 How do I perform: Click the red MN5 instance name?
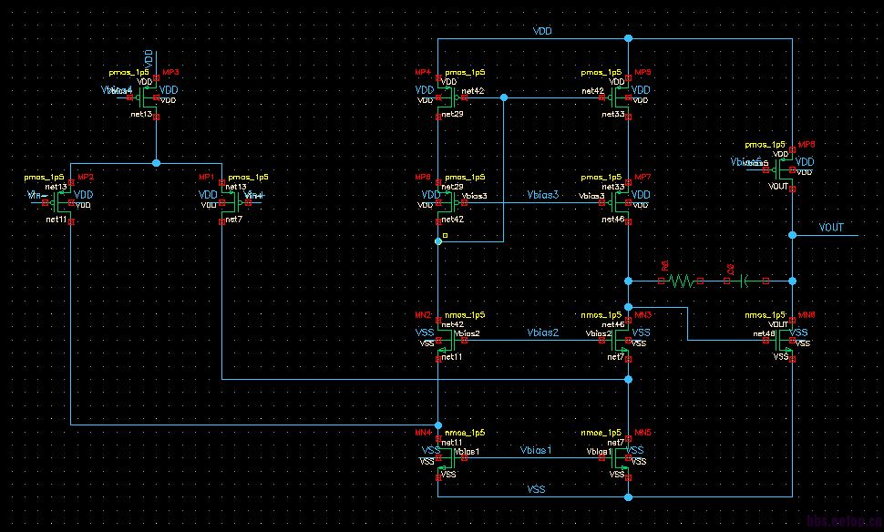[643, 432]
